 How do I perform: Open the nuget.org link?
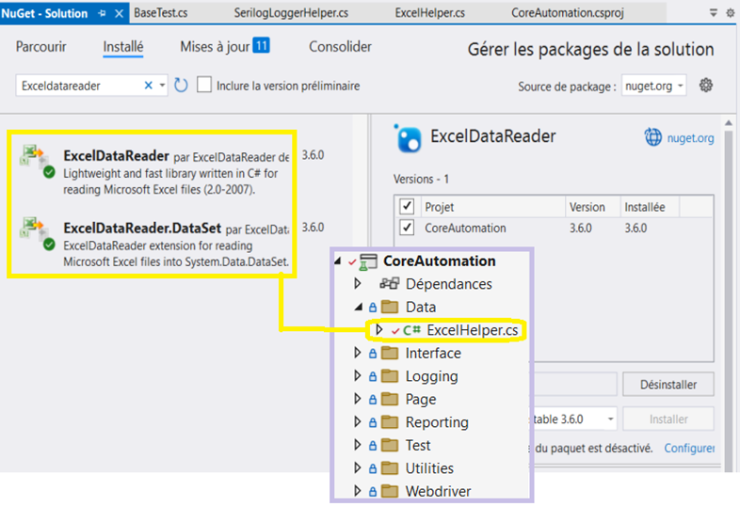[x=690, y=138]
